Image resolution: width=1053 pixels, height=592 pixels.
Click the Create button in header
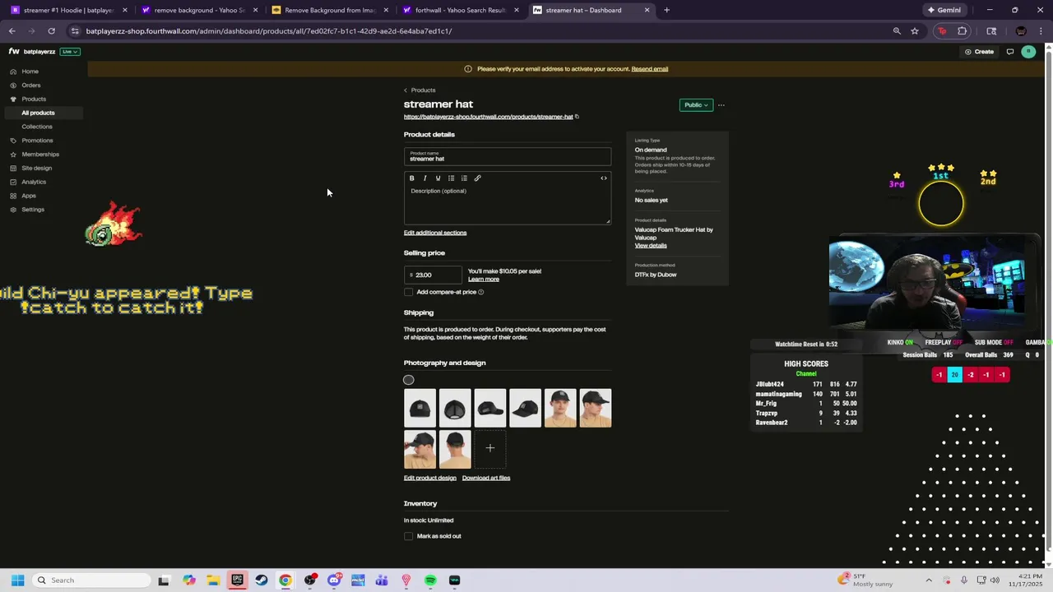click(x=979, y=52)
